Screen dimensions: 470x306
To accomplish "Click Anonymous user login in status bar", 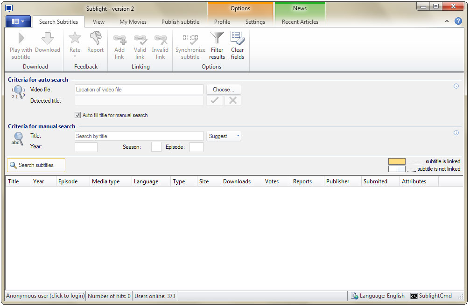I will click(x=45, y=296).
